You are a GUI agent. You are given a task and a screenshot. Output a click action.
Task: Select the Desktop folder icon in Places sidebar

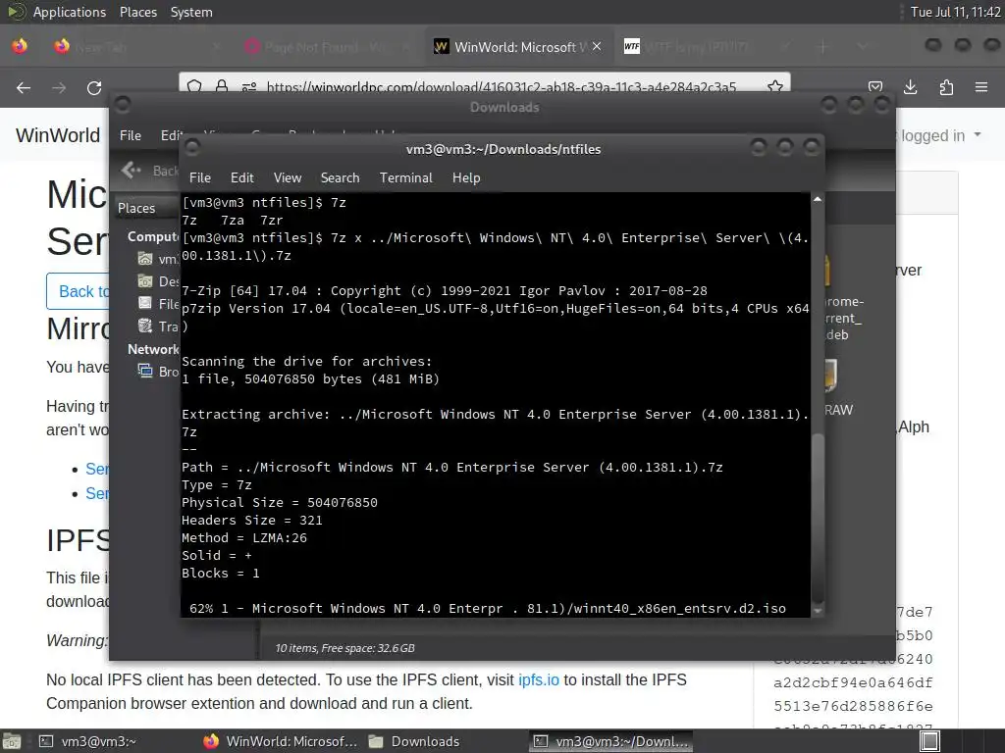pyautogui.click(x=145, y=281)
